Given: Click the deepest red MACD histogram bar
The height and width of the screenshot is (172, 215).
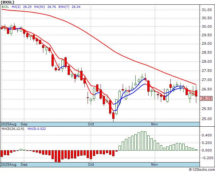Looking at the screenshot, I should [59, 157].
